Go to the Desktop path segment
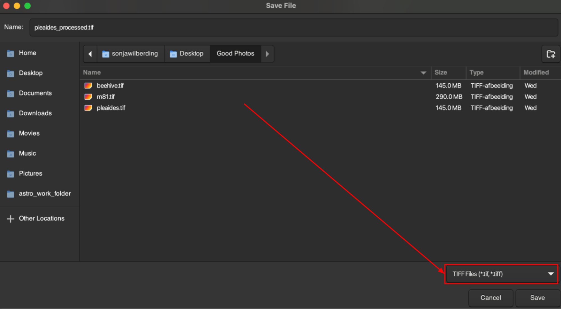Image resolution: width=561 pixels, height=309 pixels. pyautogui.click(x=187, y=54)
